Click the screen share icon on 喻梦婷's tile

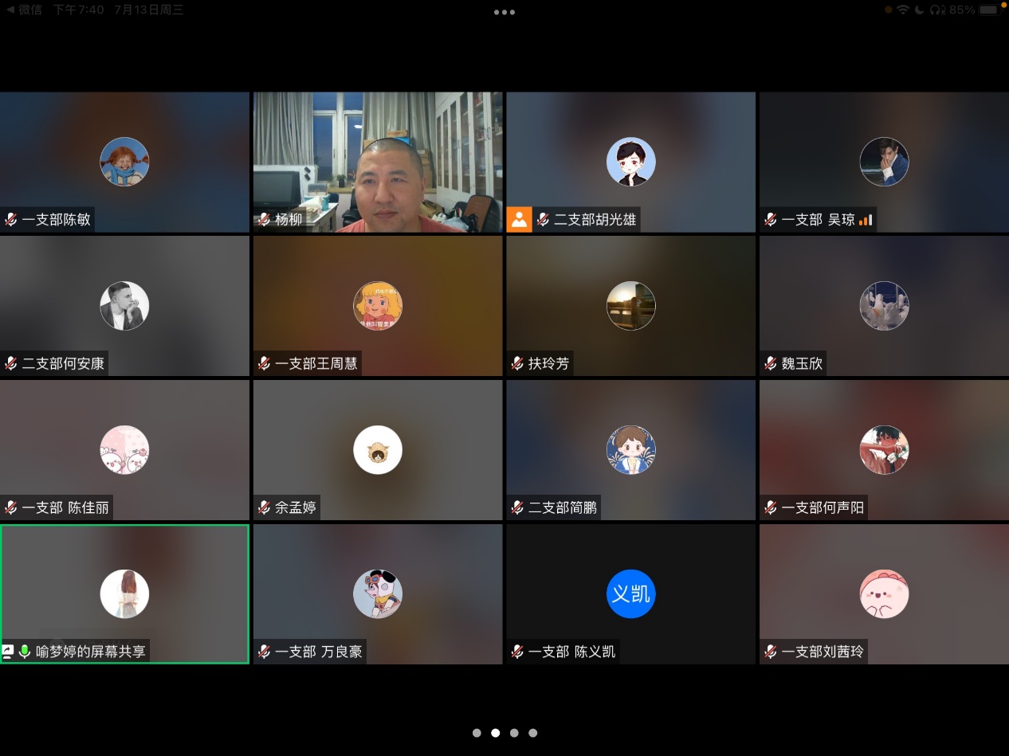pos(8,652)
